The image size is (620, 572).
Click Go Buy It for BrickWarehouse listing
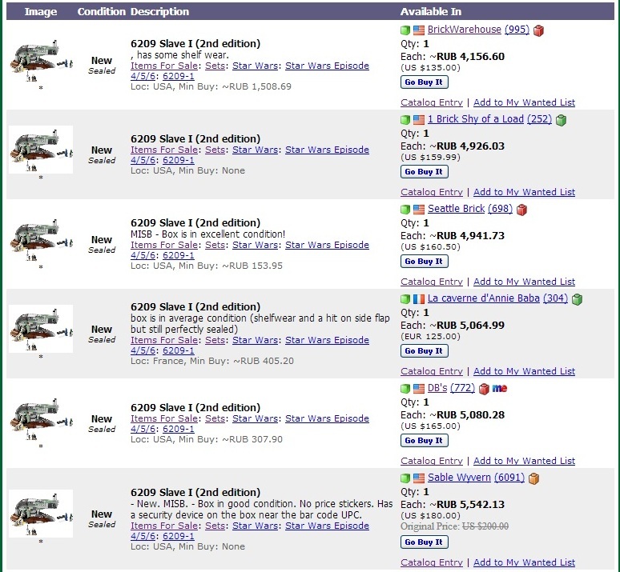(x=425, y=82)
